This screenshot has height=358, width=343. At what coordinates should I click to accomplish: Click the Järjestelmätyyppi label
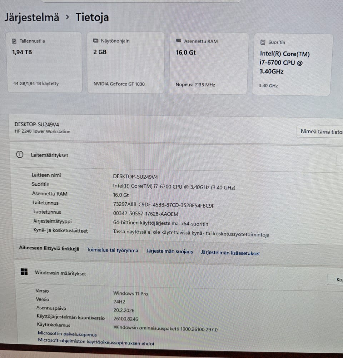[x=52, y=221]
